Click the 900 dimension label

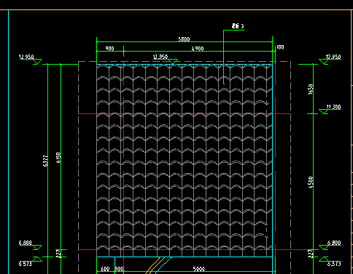(109, 49)
